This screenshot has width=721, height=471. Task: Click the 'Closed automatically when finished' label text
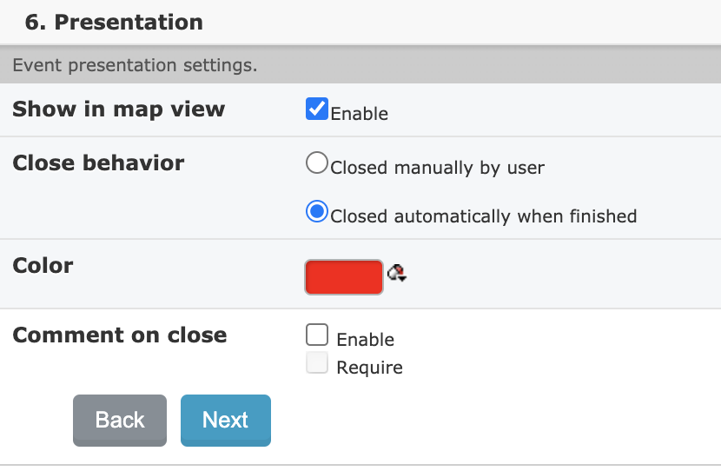484,216
